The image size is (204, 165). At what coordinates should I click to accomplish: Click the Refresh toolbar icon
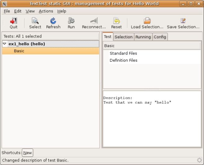tap(53, 21)
